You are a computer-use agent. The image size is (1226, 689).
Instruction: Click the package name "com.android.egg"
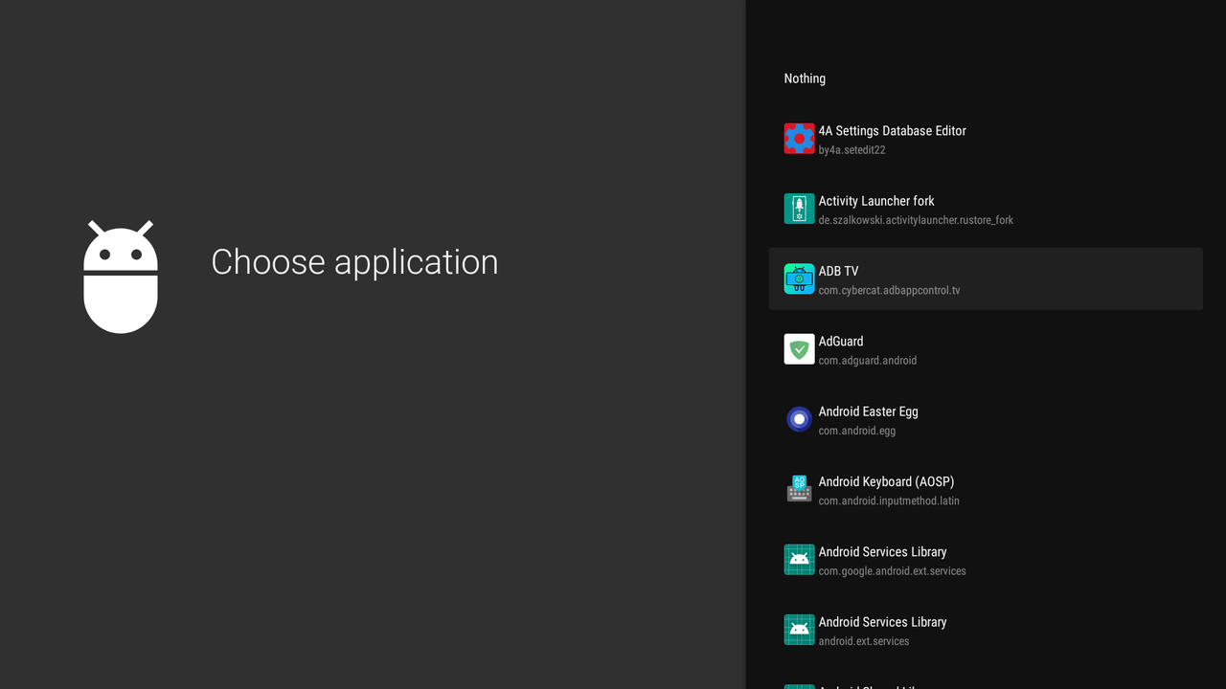pos(857,431)
